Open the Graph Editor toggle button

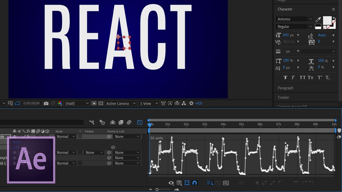pos(140,122)
